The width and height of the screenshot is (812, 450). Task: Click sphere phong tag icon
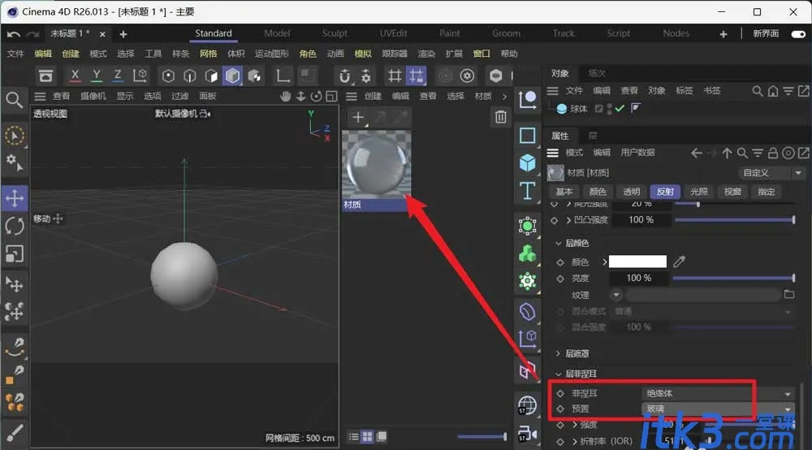click(636, 108)
